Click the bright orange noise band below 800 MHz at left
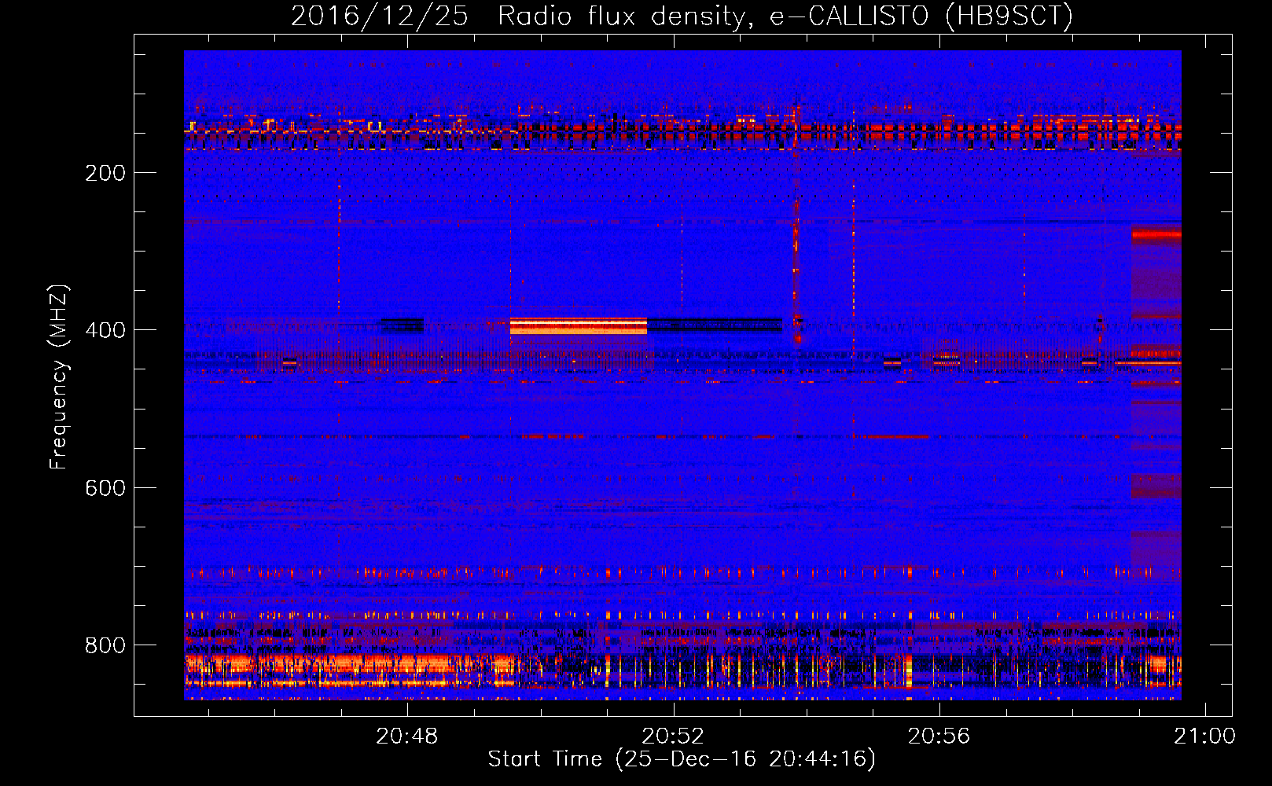This screenshot has height=786, width=1272. (x=349, y=670)
